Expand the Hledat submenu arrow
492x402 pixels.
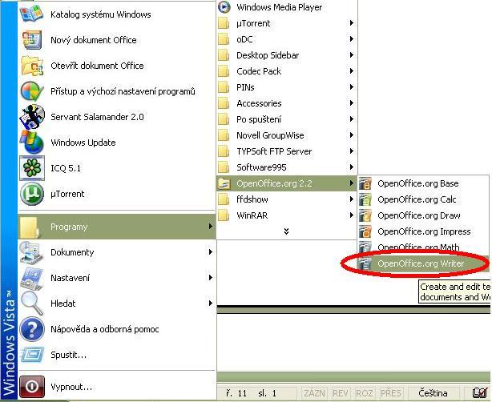tap(211, 304)
